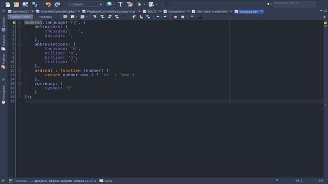
Task: Open the Navegador side panel
Action: tap(4, 94)
